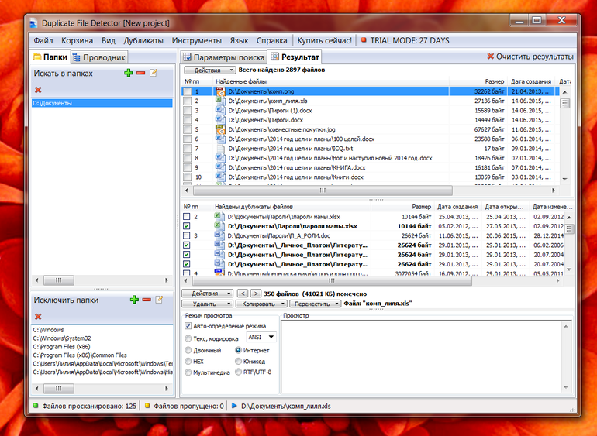Screen dimensions: 597x436
Task: Click red minus in 'Исключить папки' header
Action: click(146, 299)
